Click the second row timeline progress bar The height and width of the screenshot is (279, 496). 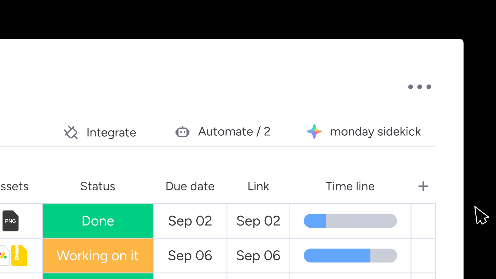pos(350,255)
